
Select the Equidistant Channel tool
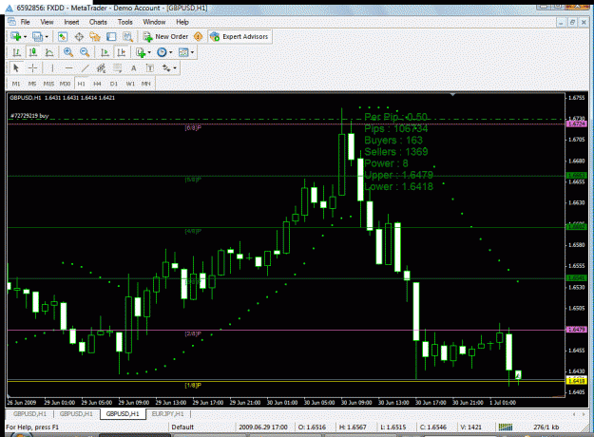click(101, 68)
